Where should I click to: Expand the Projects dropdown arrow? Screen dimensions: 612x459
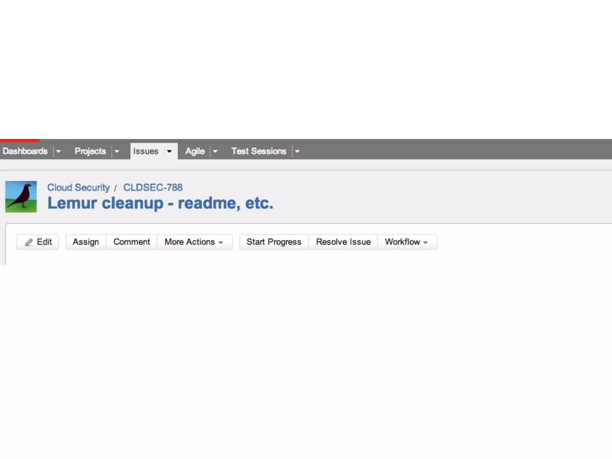tap(117, 152)
